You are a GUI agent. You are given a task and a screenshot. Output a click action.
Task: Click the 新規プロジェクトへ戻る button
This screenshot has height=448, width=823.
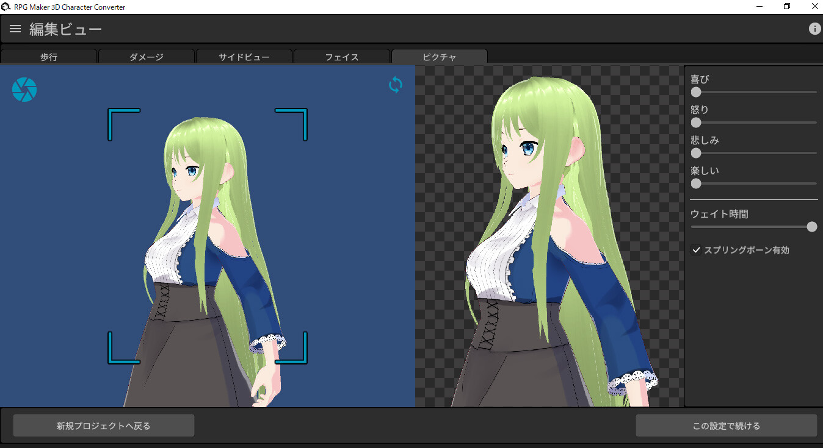(x=103, y=425)
